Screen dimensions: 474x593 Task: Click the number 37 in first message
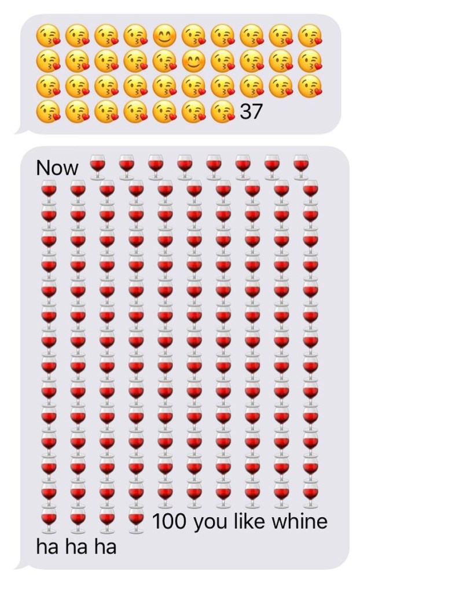tap(251, 111)
